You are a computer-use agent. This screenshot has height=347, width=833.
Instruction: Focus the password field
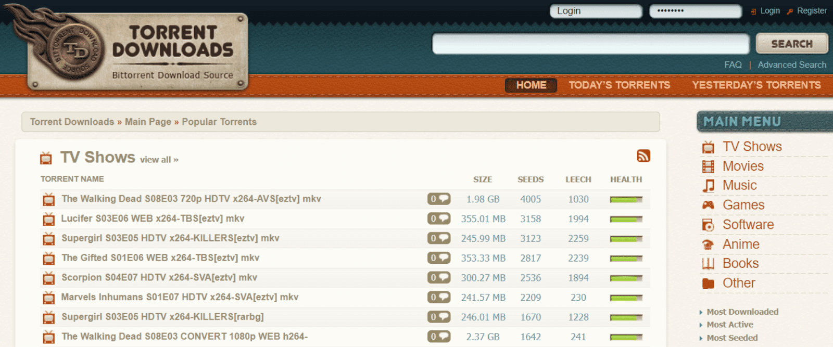[696, 11]
